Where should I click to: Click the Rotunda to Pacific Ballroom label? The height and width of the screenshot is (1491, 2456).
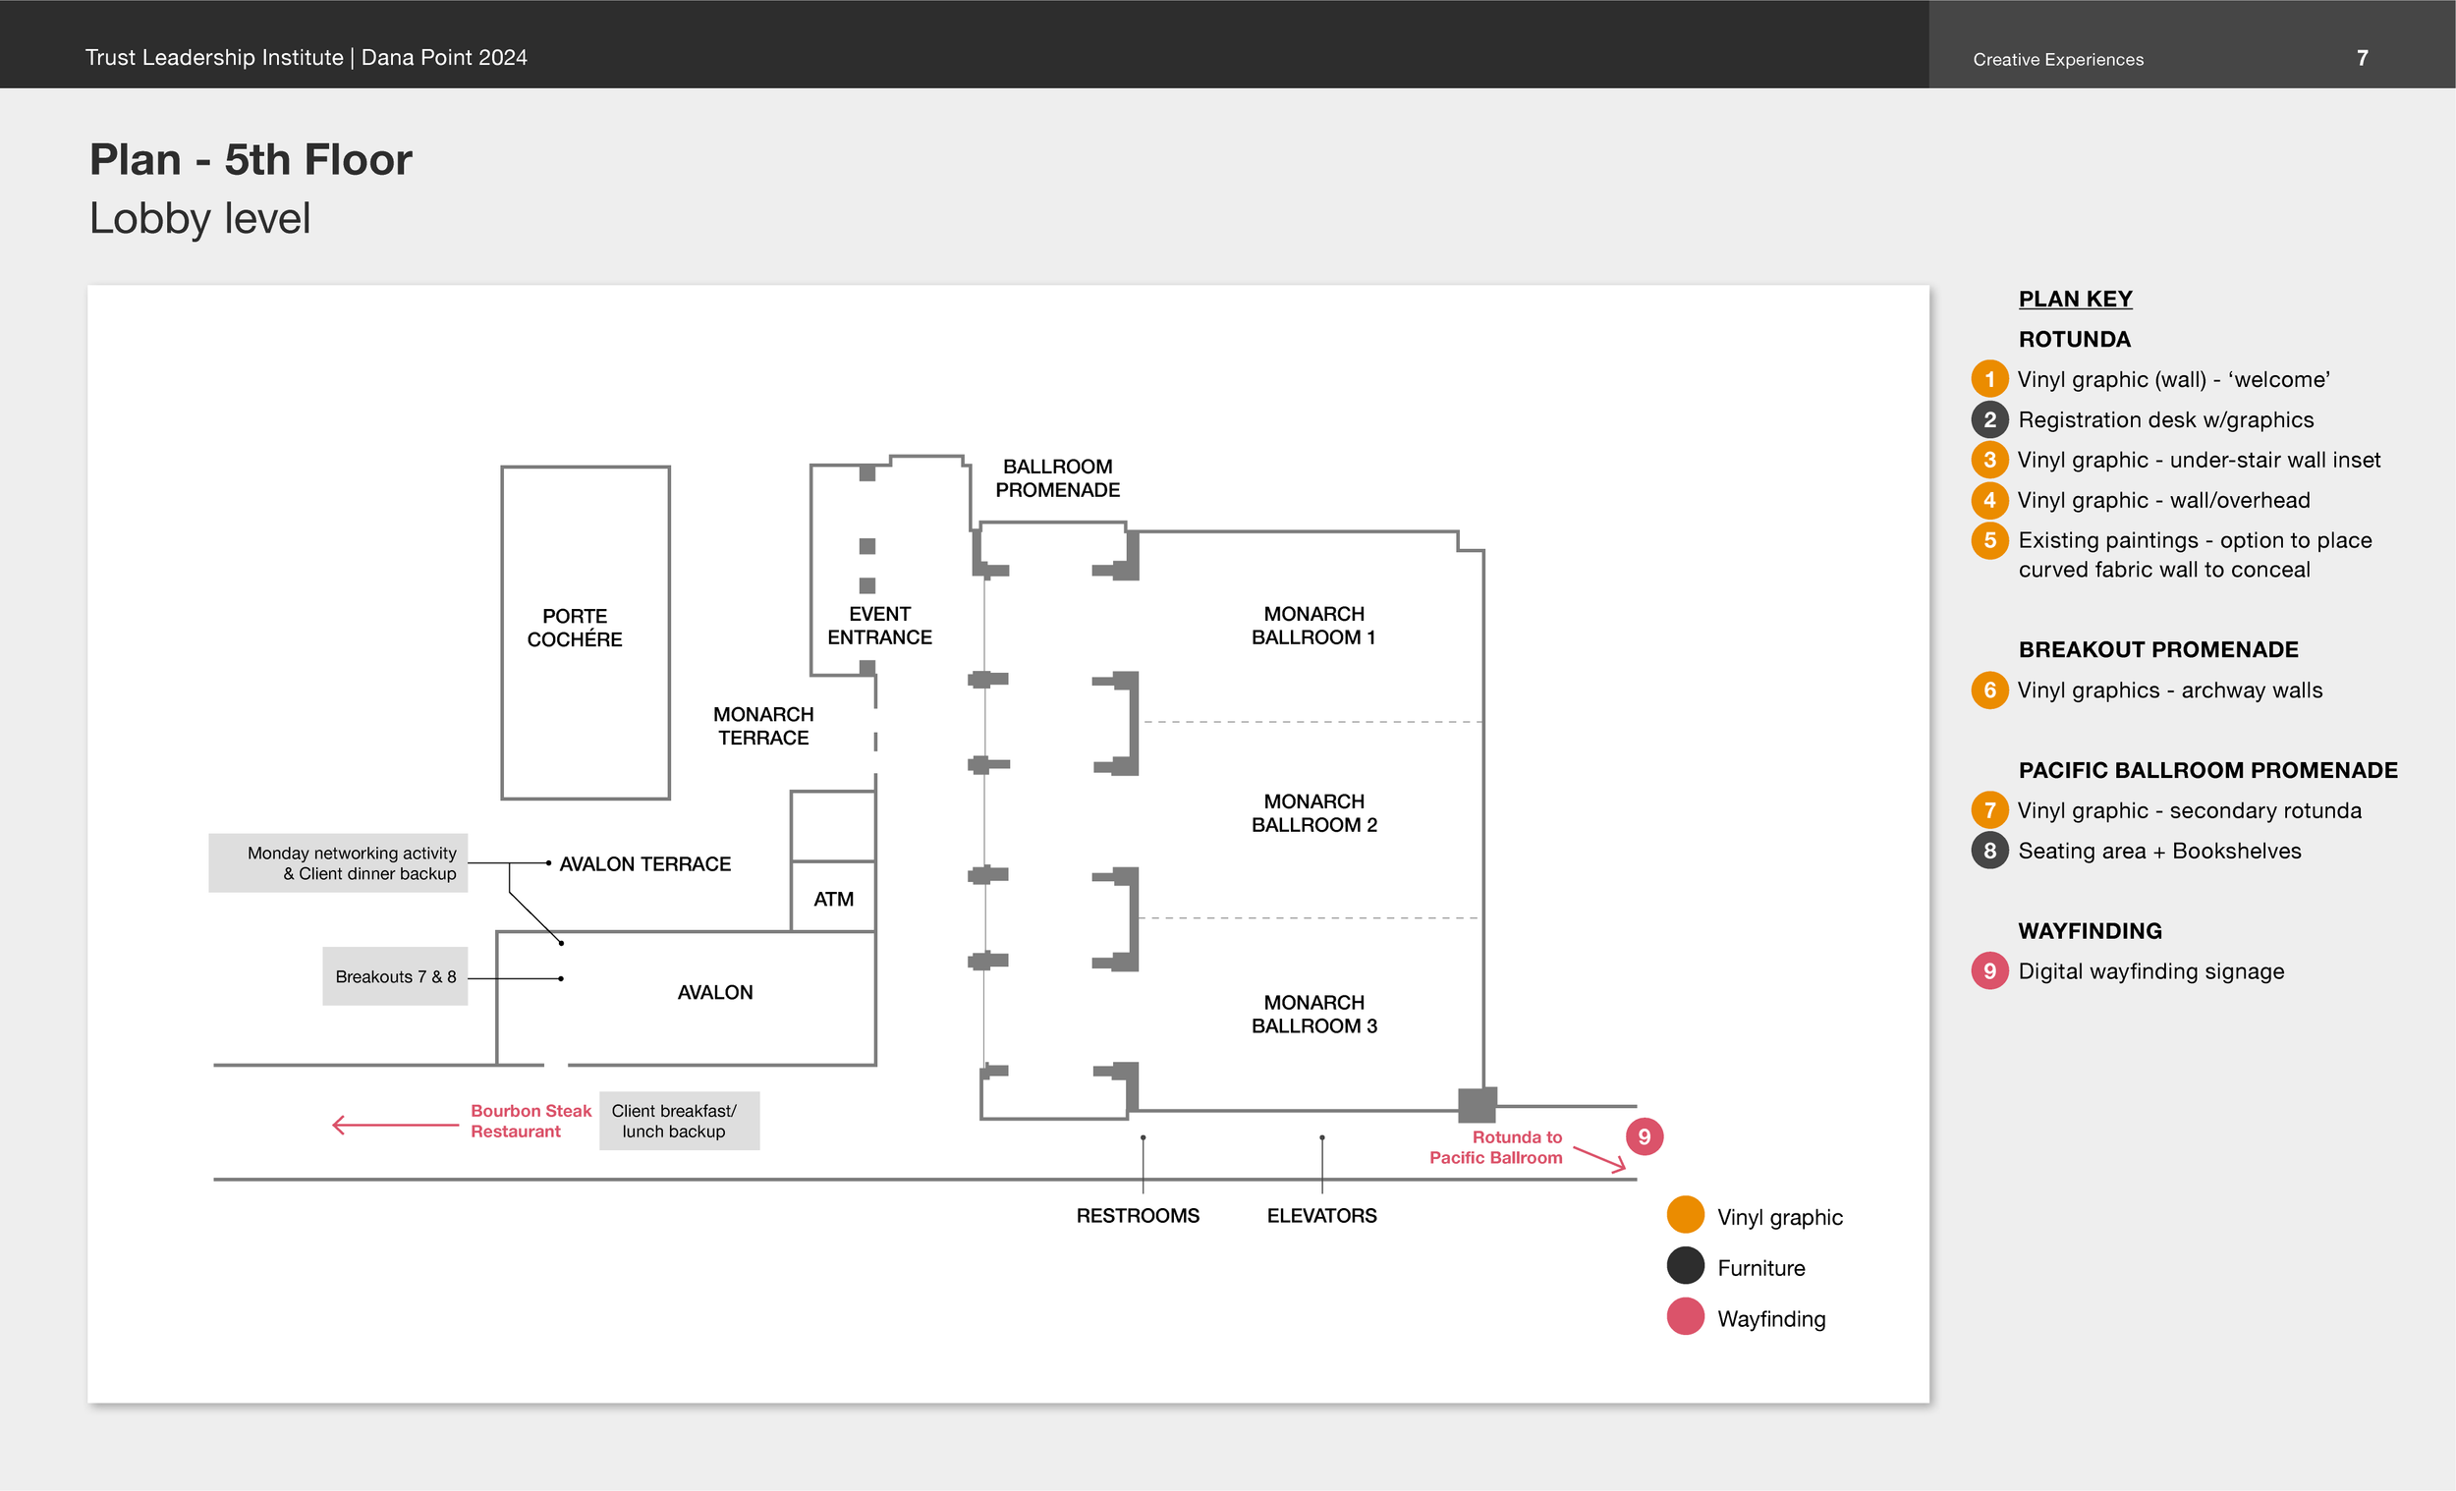tap(1495, 1147)
